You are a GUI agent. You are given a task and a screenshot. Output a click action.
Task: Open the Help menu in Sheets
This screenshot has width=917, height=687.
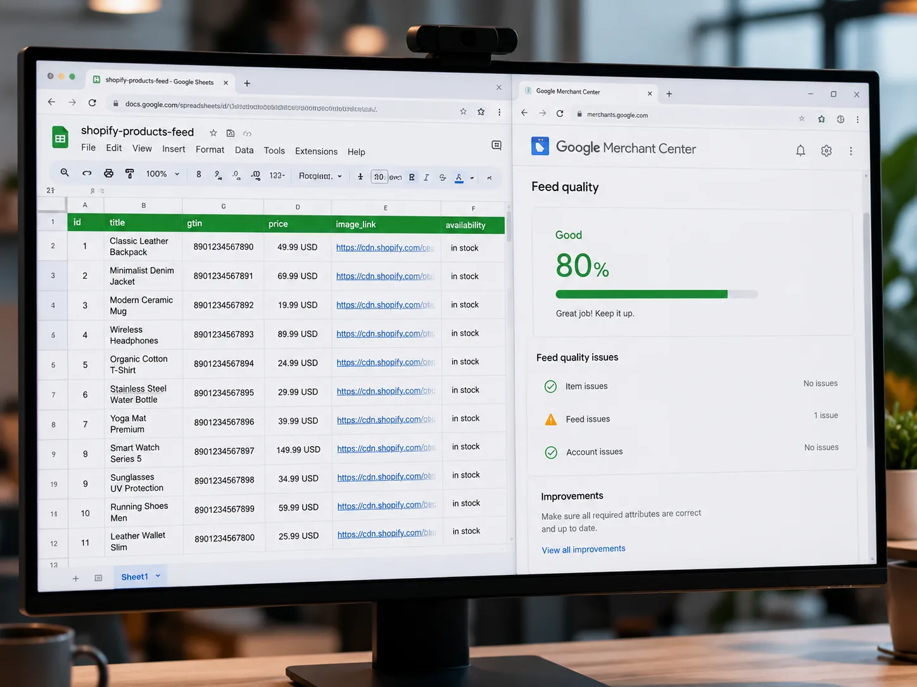coord(357,152)
